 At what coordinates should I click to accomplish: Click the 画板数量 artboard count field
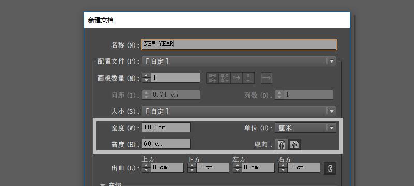[x=175, y=78]
